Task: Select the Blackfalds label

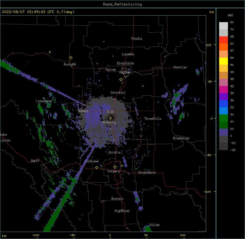Action: [x=125, y=63]
